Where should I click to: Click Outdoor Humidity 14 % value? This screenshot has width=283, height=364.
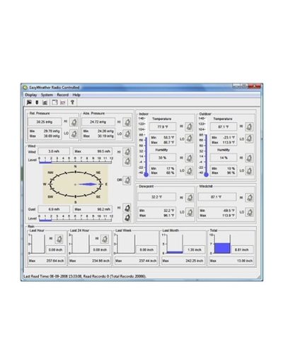[x=224, y=158]
